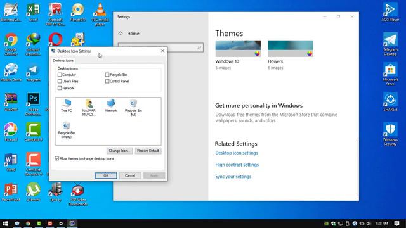Click the Speccy desktop icon
The image size is (406, 228).
point(55,192)
